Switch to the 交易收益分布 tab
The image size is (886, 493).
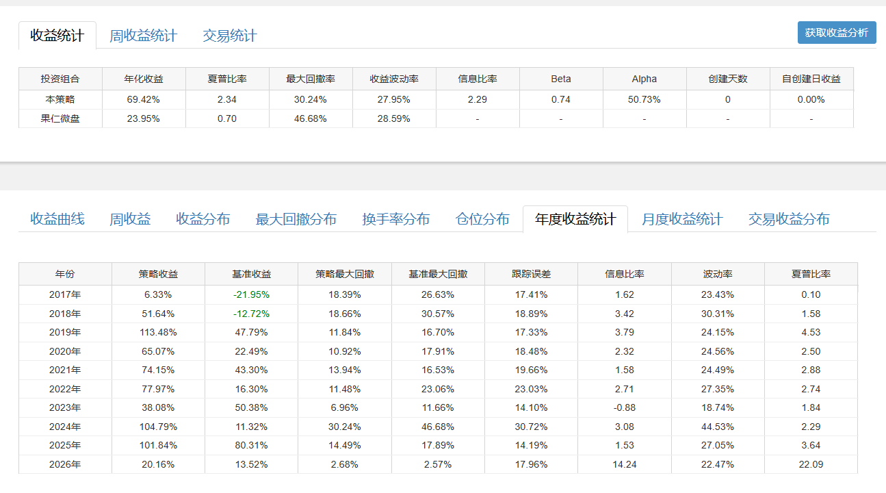789,219
